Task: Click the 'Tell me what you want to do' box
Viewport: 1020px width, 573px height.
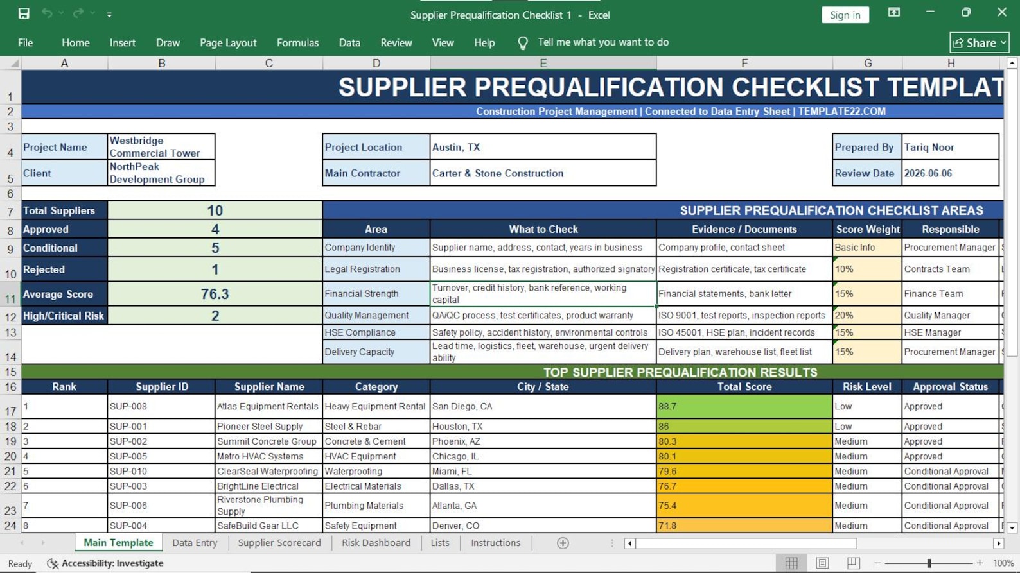Action: click(x=603, y=42)
